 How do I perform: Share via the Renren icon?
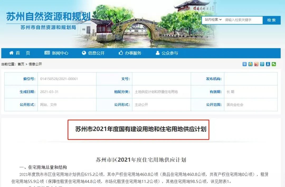tap(268, 64)
